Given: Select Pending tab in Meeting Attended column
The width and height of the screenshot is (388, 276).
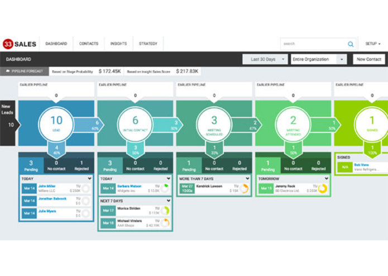Looking at the screenshot, I should (268, 165).
